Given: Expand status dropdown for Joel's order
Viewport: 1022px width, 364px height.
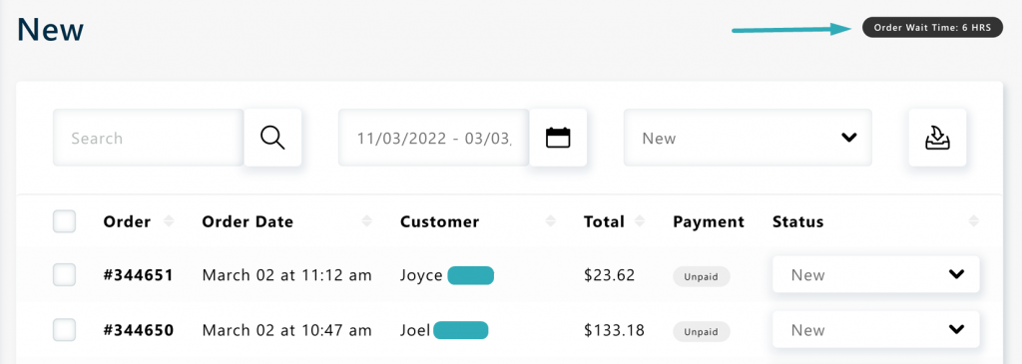Looking at the screenshot, I should pos(875,329).
